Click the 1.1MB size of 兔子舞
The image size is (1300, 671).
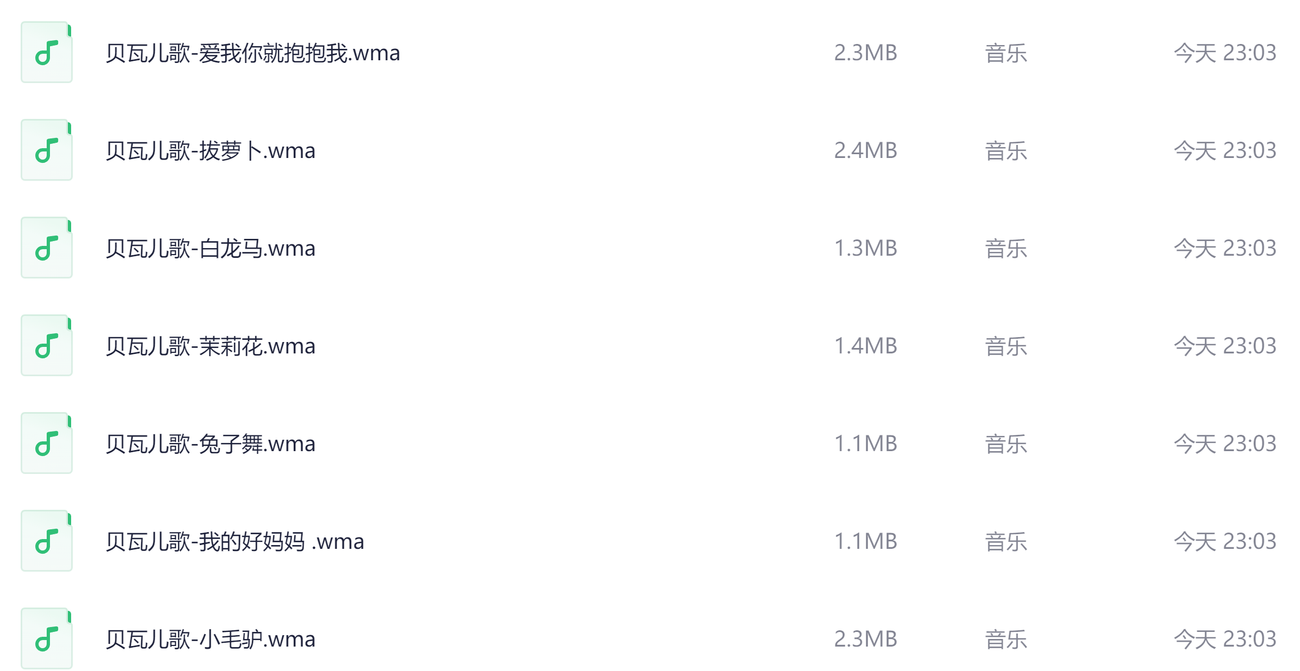point(866,443)
